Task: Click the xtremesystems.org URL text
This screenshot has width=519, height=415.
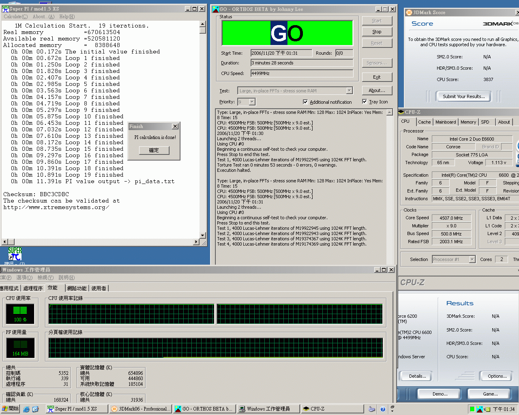Action: pyautogui.click(x=56, y=207)
